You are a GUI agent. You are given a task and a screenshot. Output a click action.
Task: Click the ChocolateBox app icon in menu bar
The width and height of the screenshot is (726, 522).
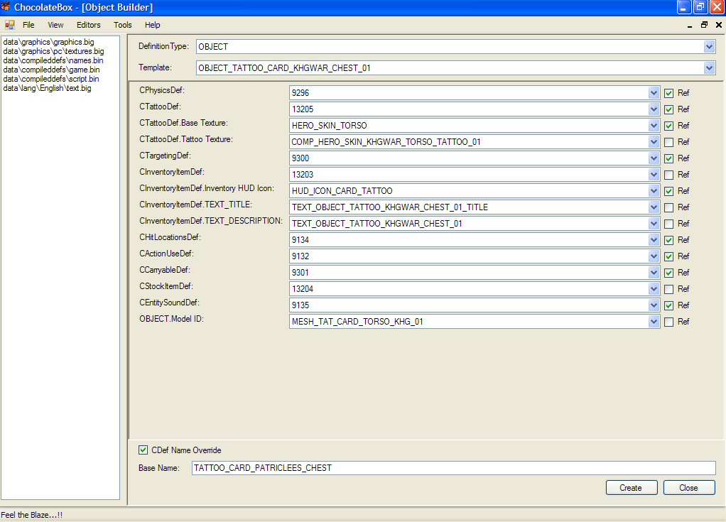tap(9, 25)
